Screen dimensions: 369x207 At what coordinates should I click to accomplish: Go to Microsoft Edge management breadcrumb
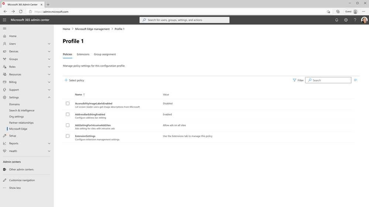(92, 29)
